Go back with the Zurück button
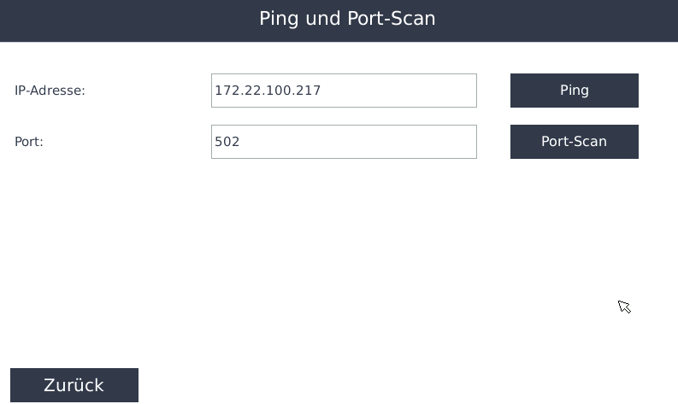 coord(74,385)
